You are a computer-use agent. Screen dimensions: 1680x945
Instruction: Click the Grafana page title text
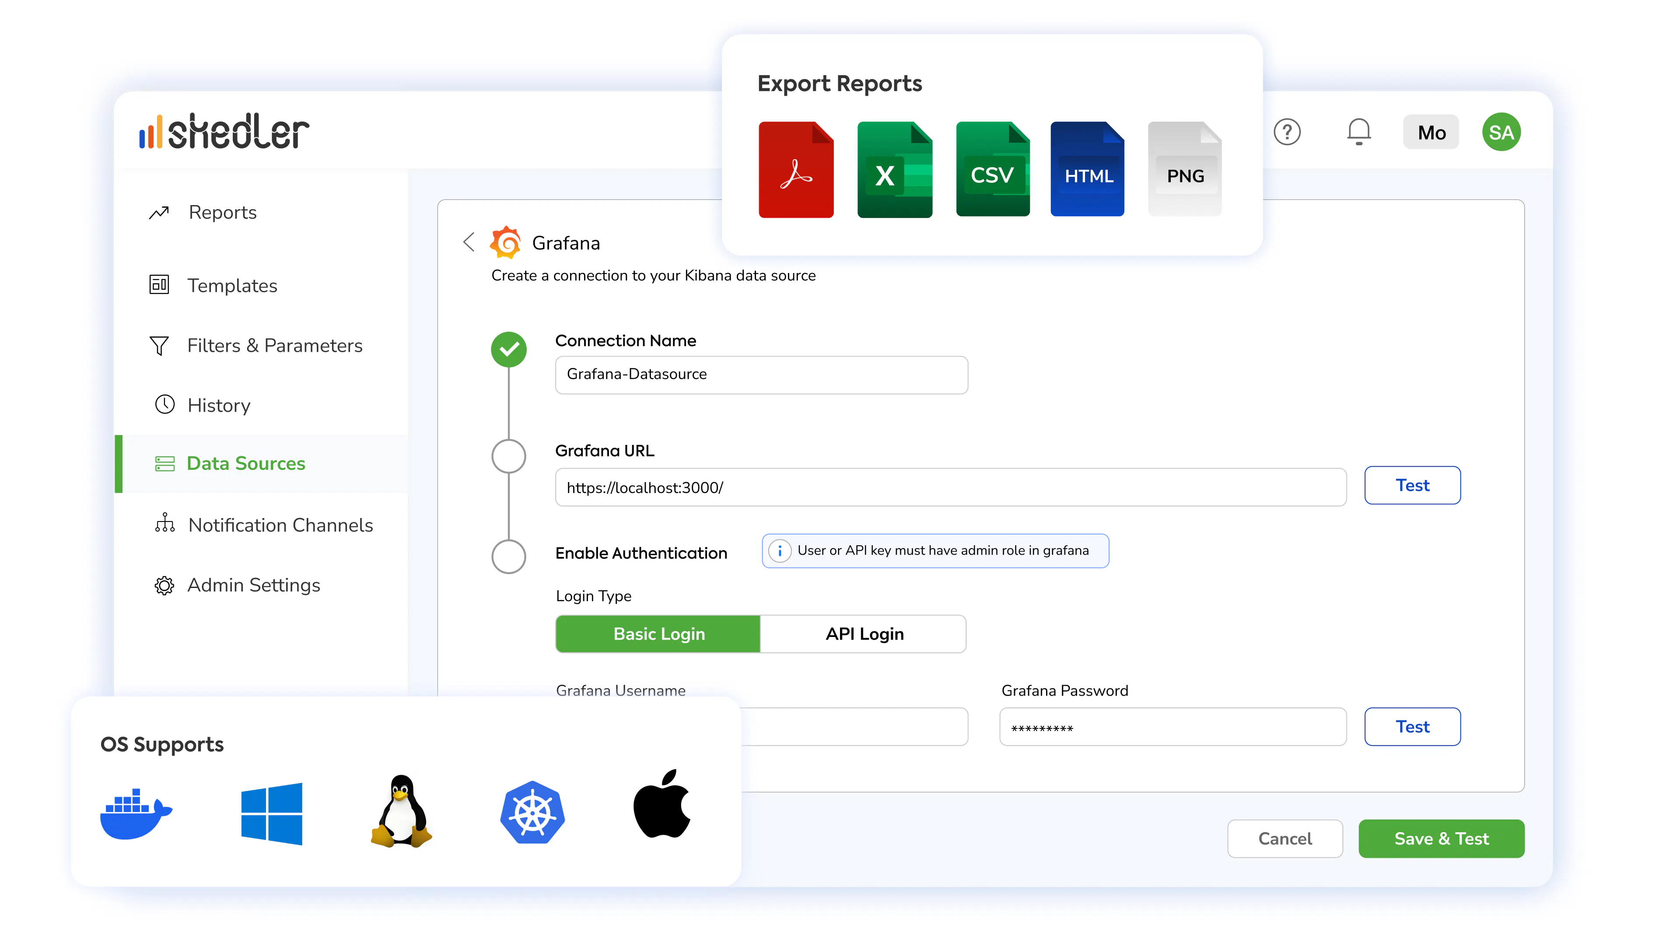[x=565, y=243]
